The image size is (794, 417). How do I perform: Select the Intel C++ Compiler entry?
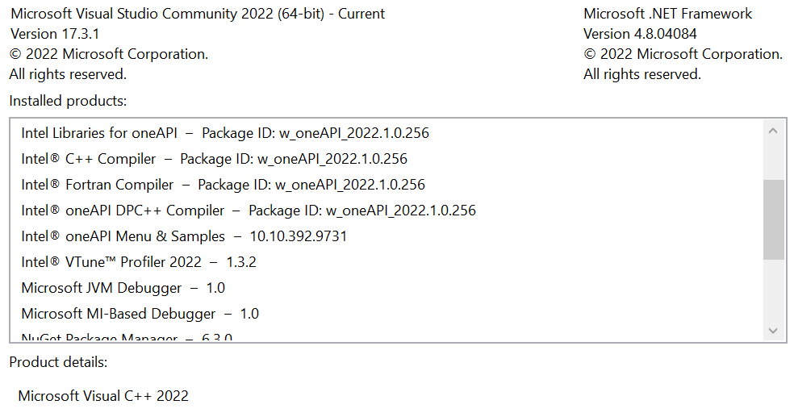pos(214,159)
